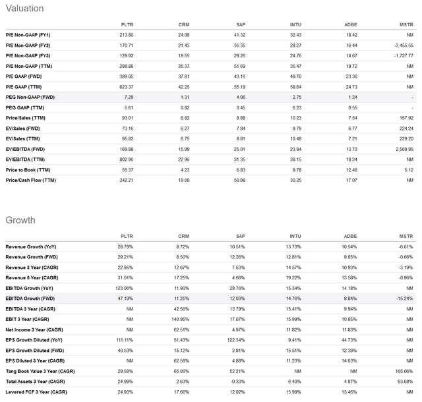Screen dimensions: 422x402
Task: Click Levered FCF 3 Year (CAGR) label
Action: coord(36,391)
